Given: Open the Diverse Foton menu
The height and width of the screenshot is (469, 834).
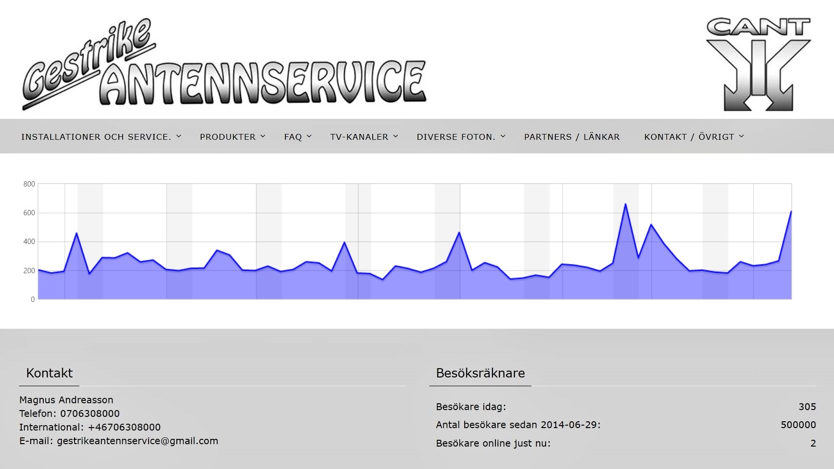Looking at the screenshot, I should tap(456, 137).
